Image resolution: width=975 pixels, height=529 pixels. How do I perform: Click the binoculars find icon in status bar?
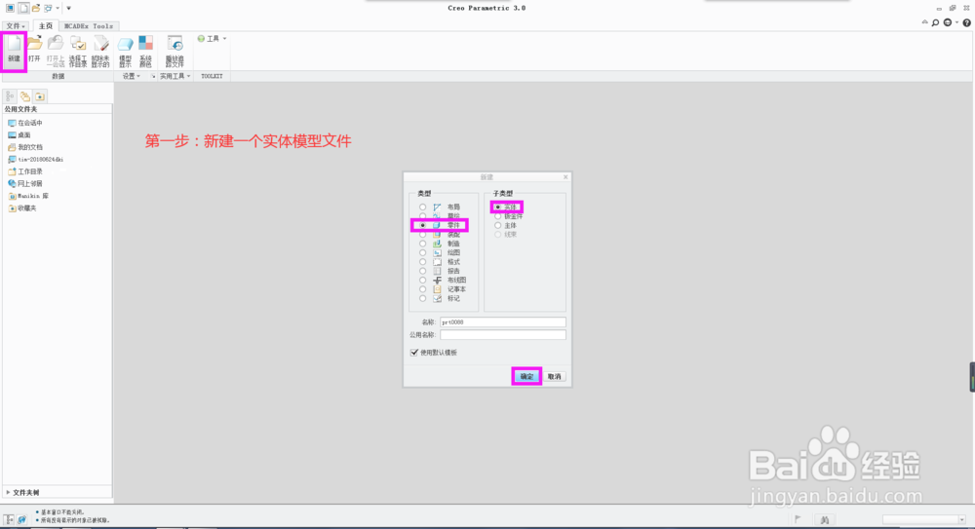click(825, 519)
